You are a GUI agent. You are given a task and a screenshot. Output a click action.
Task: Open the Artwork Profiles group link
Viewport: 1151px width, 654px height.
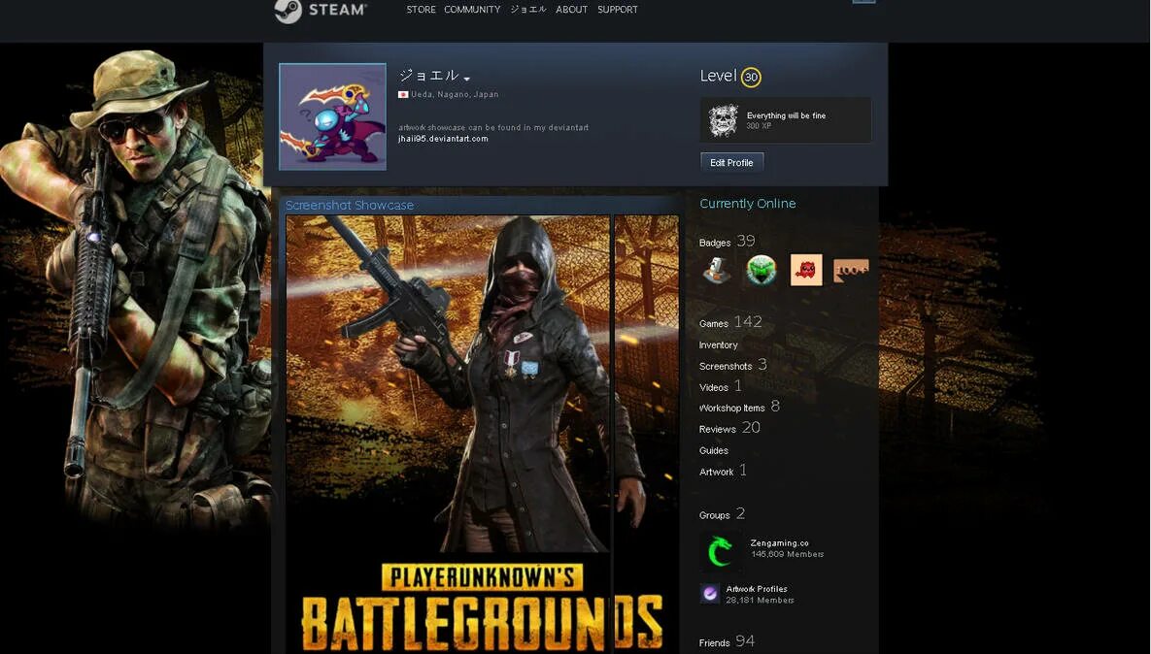(x=756, y=589)
